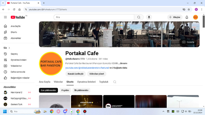Open the robloxduxiarelevators channel link
This screenshot has width=205, height=115.
[x=87, y=68]
